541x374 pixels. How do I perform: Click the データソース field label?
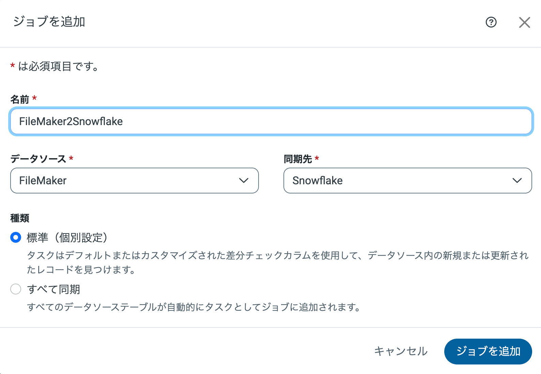click(x=38, y=159)
